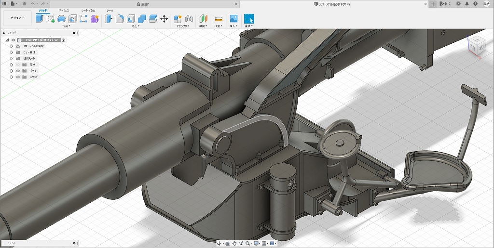The height and width of the screenshot is (248, 494).
Task: Expand the ビュー管理 tree node
Action: pyautogui.click(x=12, y=52)
